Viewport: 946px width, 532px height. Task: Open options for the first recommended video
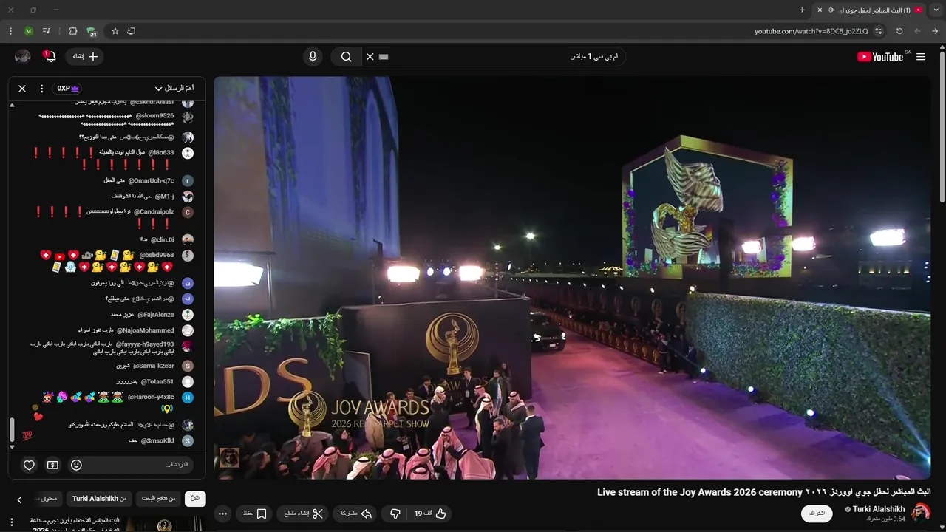11,522
